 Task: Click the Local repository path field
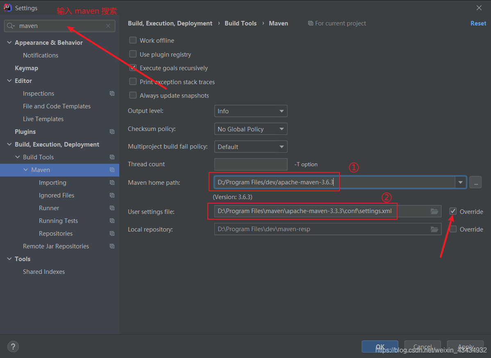pos(327,229)
